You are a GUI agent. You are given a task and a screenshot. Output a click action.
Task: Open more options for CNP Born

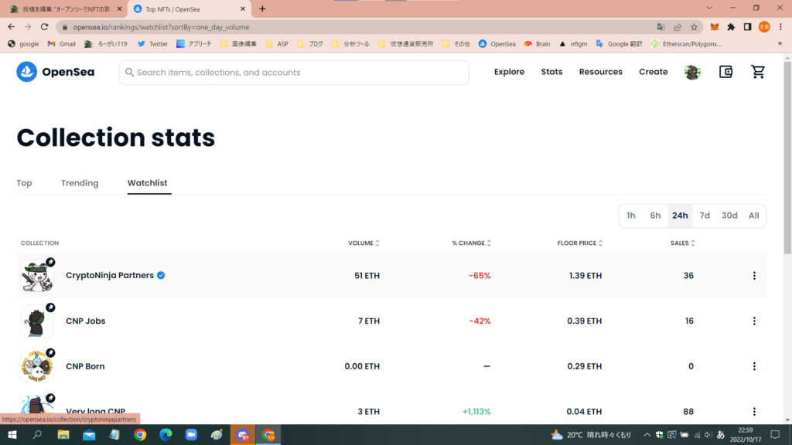click(754, 366)
